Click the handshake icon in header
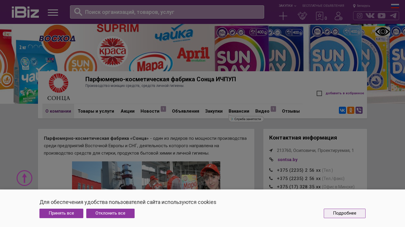 pos(302,16)
